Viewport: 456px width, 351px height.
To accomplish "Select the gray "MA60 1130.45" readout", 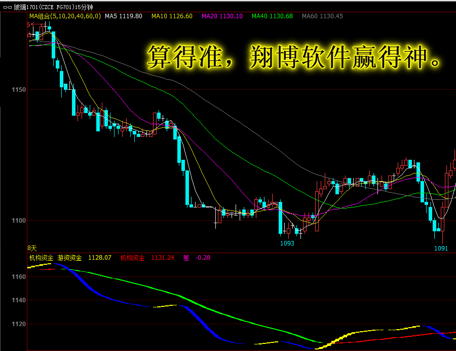I will [x=323, y=16].
